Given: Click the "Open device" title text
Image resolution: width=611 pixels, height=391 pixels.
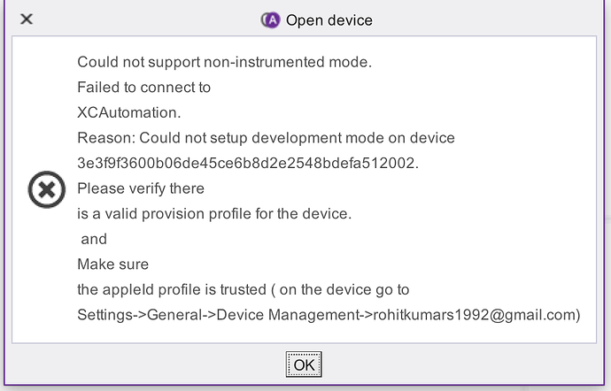Looking at the screenshot, I should (x=329, y=19).
